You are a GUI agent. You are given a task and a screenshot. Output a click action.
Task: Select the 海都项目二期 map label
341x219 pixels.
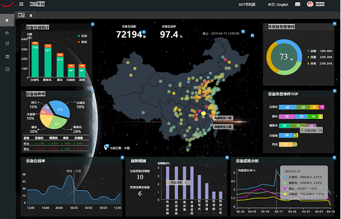click(x=223, y=127)
